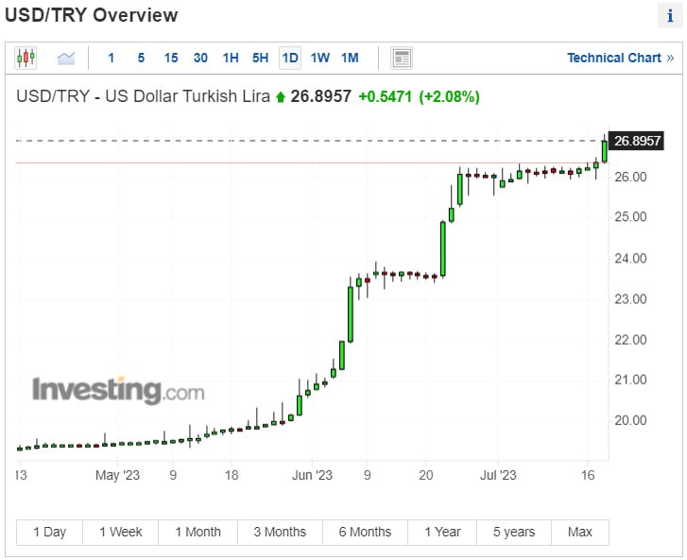Switch to the 3 Months range

(280, 532)
